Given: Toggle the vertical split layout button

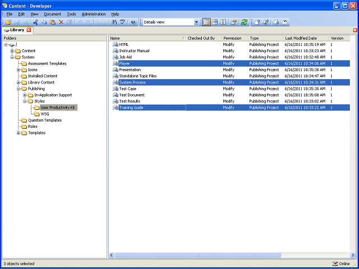Looking at the screenshot, I should pos(223,22).
